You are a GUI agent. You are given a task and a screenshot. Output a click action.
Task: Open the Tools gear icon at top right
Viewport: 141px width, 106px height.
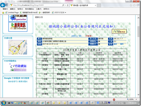point(138,5)
